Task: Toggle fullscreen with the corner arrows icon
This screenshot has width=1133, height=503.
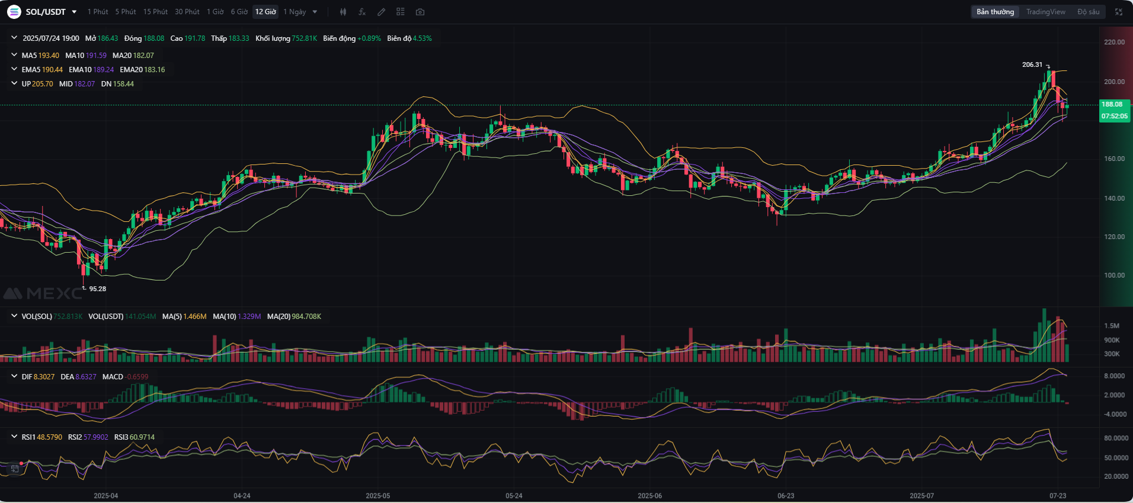Action: pyautogui.click(x=1119, y=12)
